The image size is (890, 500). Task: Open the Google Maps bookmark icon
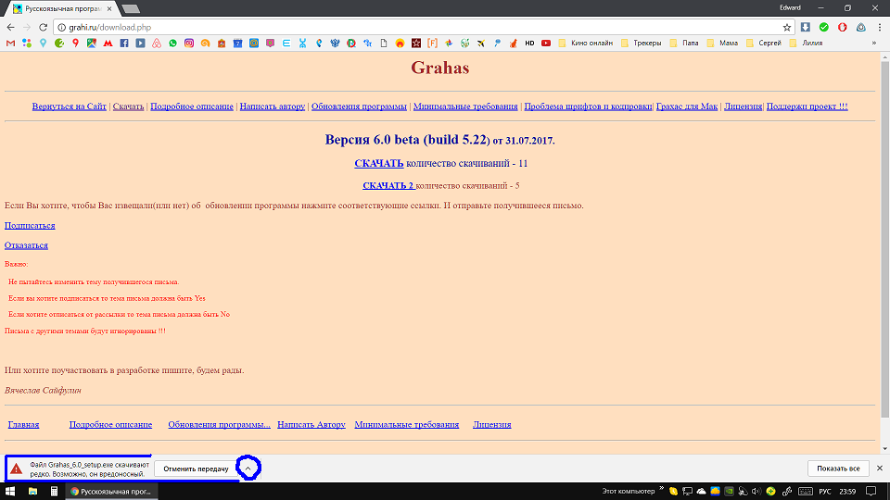click(x=92, y=44)
